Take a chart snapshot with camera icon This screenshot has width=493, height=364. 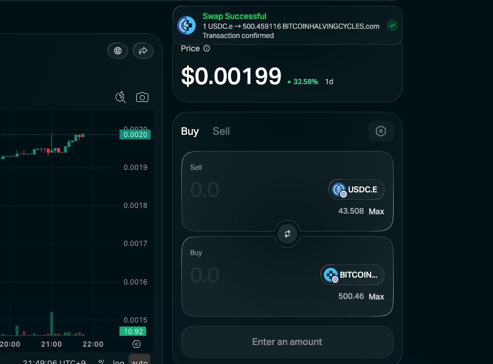tap(142, 97)
